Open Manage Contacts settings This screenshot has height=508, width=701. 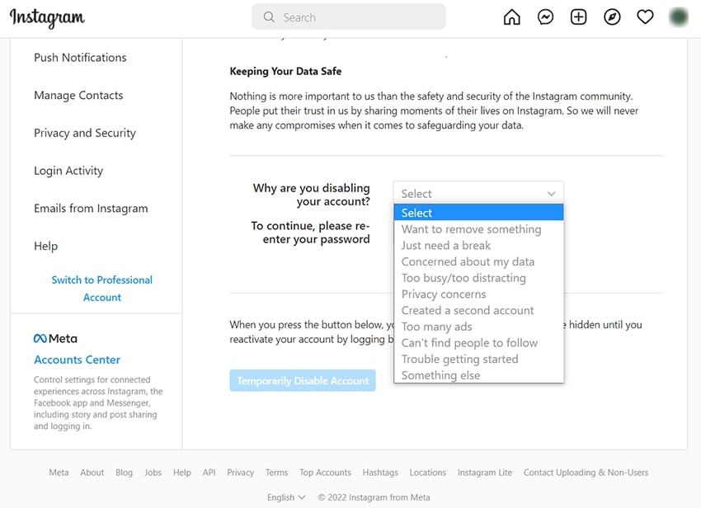tap(78, 96)
